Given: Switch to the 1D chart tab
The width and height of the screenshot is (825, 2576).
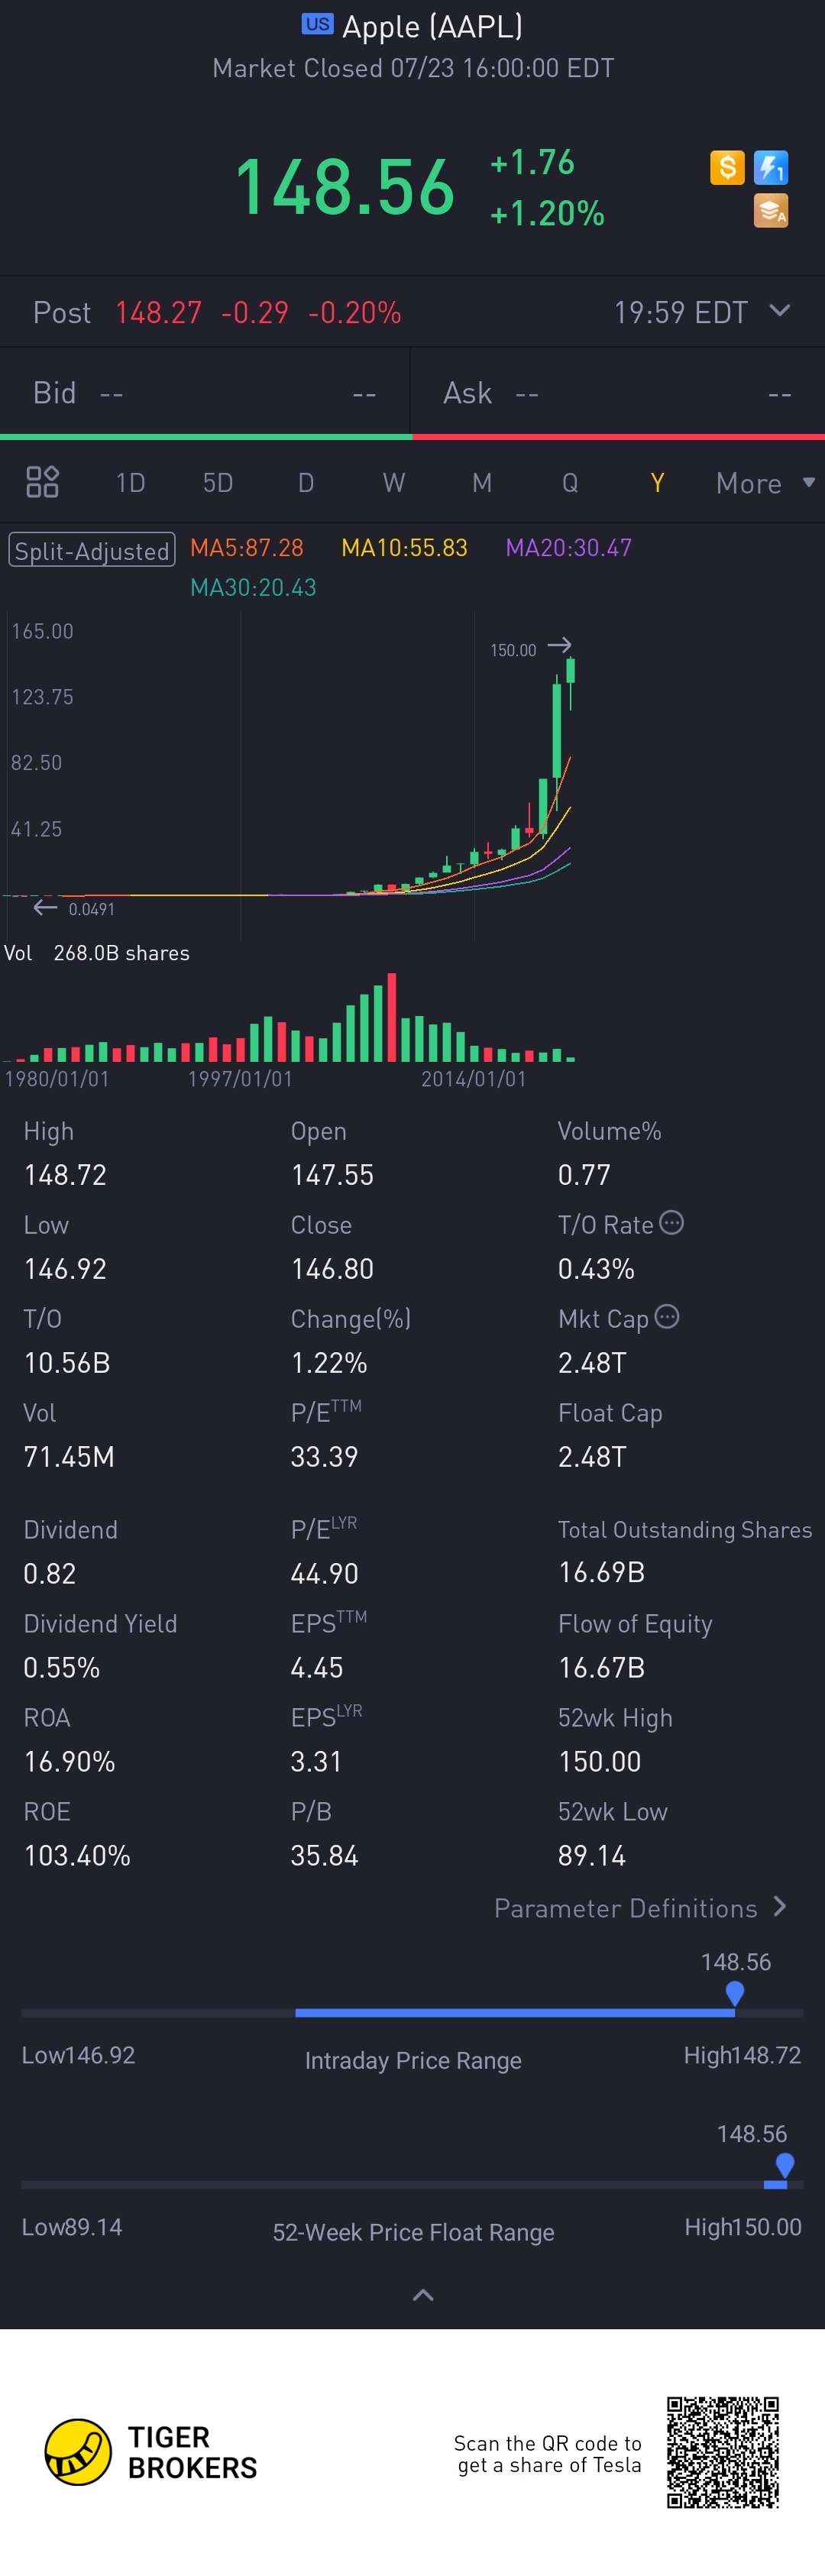Looking at the screenshot, I should [130, 483].
